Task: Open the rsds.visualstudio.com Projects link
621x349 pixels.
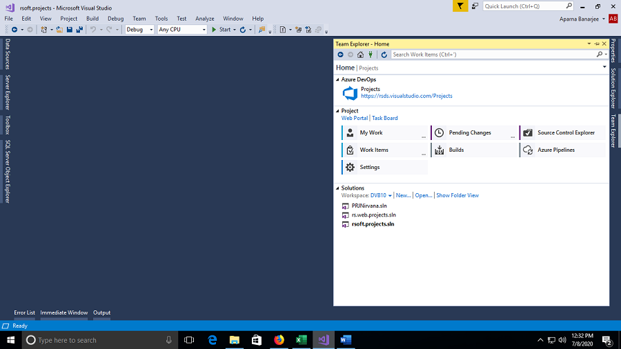Action: click(x=406, y=96)
